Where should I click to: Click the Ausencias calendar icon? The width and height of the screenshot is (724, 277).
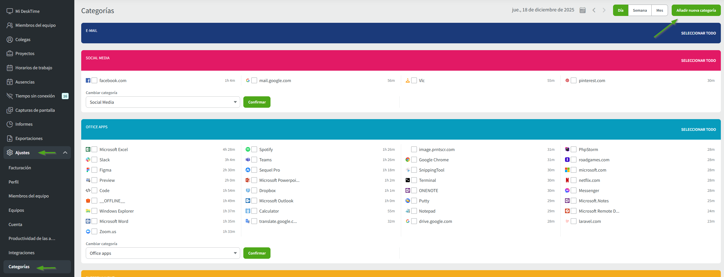click(10, 82)
